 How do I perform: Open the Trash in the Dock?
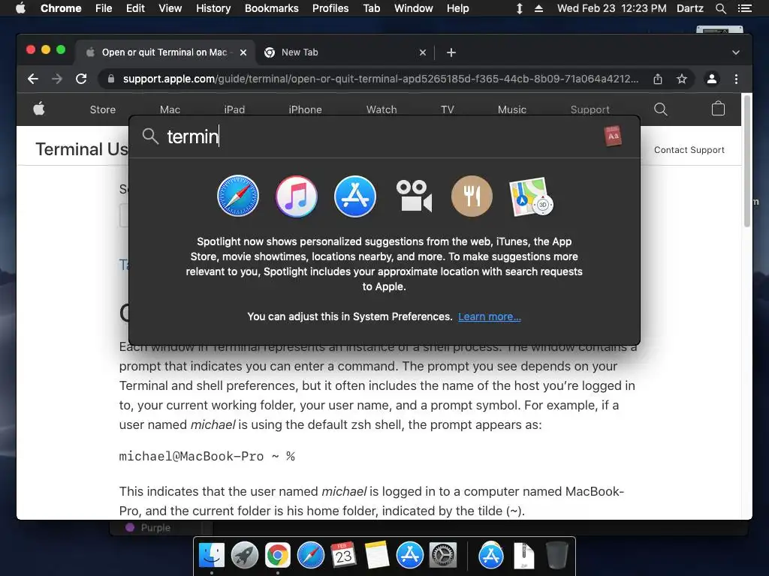tap(557, 556)
